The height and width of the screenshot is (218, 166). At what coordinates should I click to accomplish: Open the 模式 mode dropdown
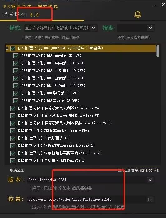pos(94,28)
